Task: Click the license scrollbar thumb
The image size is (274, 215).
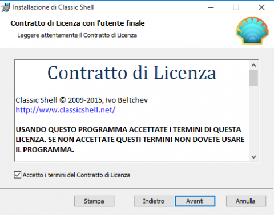Action: click(x=253, y=78)
